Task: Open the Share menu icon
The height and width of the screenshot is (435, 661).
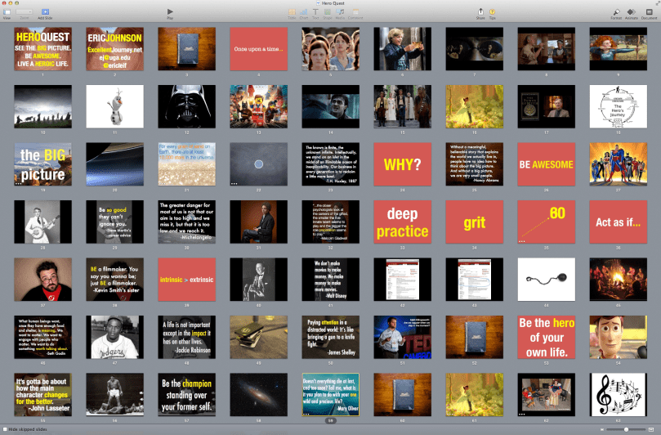Action: point(480,11)
